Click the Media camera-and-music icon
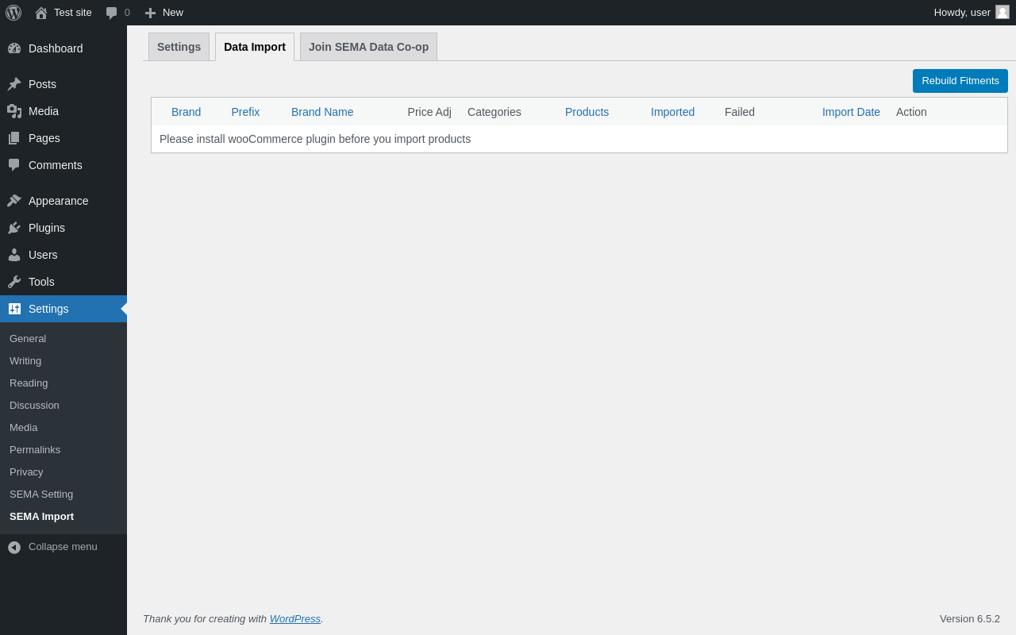 pyautogui.click(x=14, y=111)
